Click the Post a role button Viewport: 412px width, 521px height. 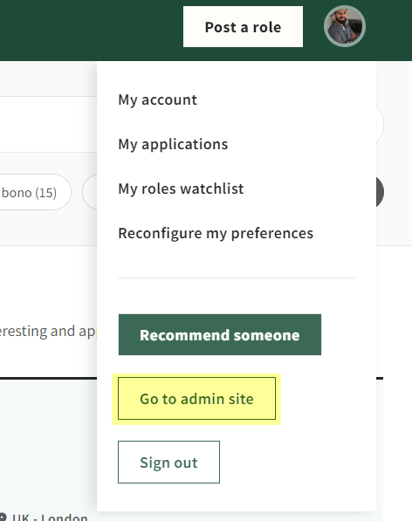coord(243,26)
